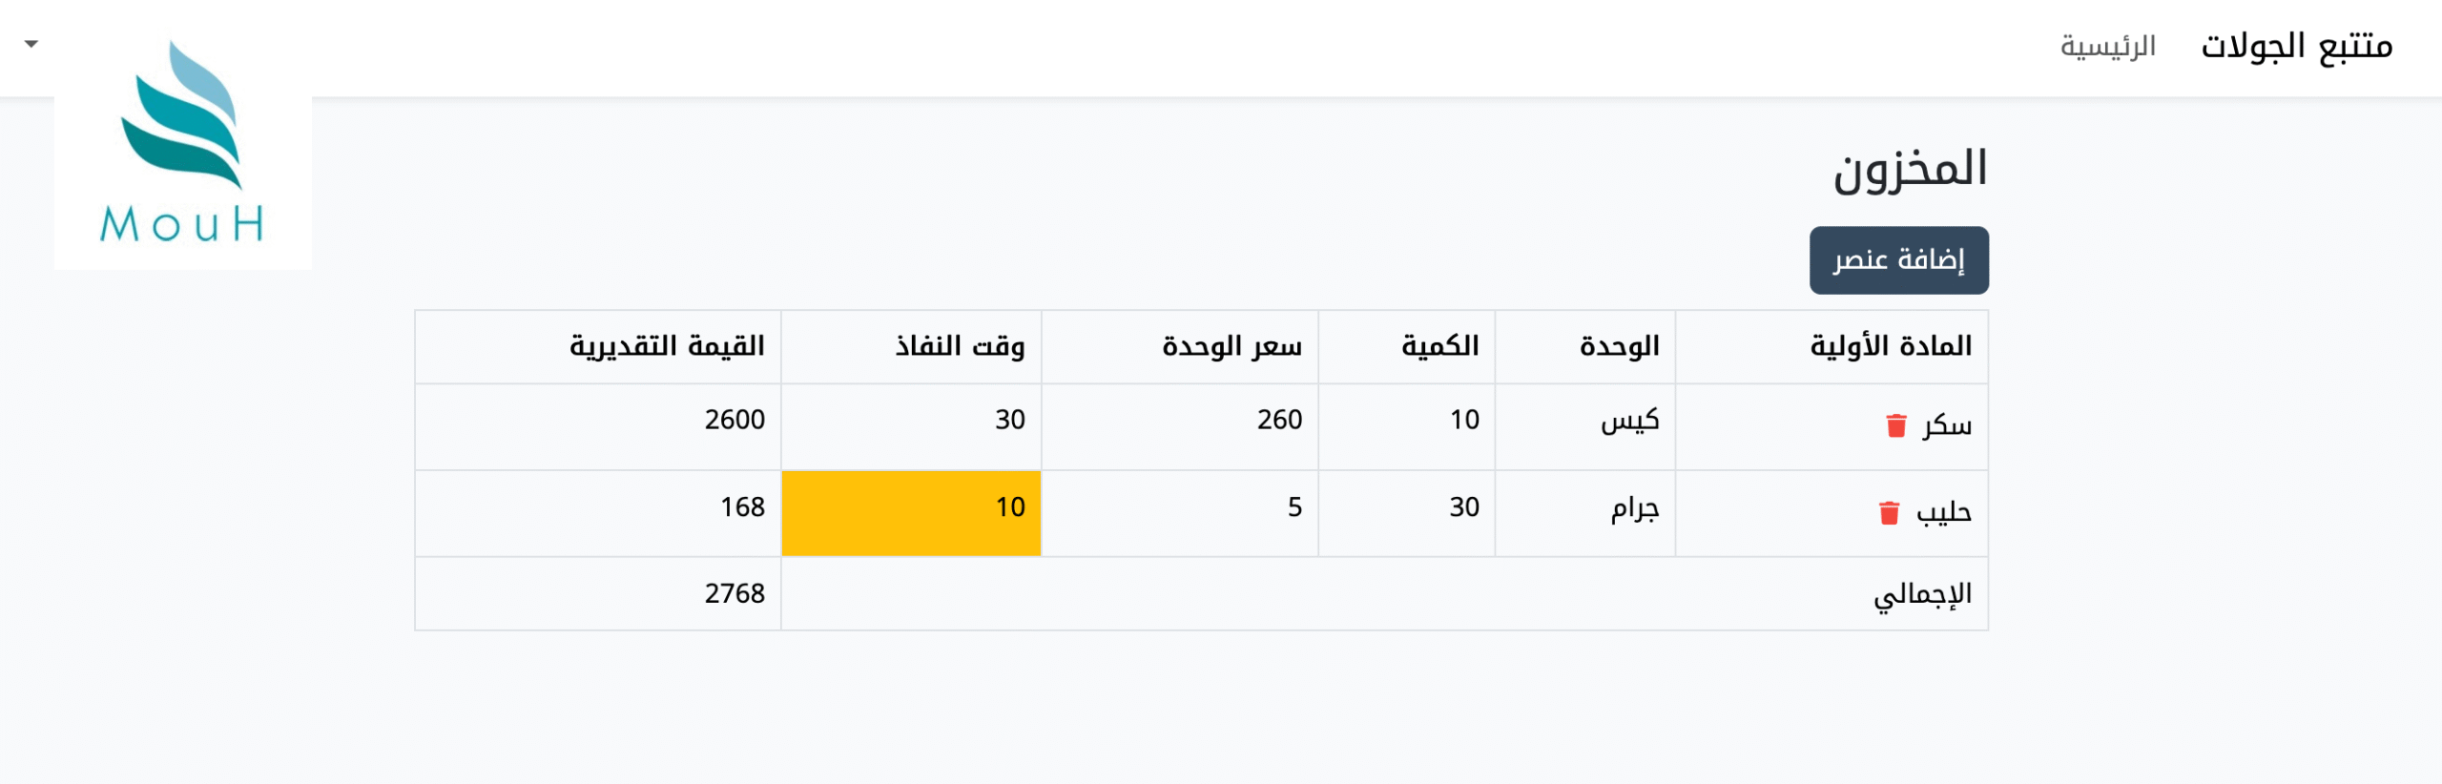2442x784 pixels.
Task: Click the total value 2768 cell
Action: coord(735,594)
